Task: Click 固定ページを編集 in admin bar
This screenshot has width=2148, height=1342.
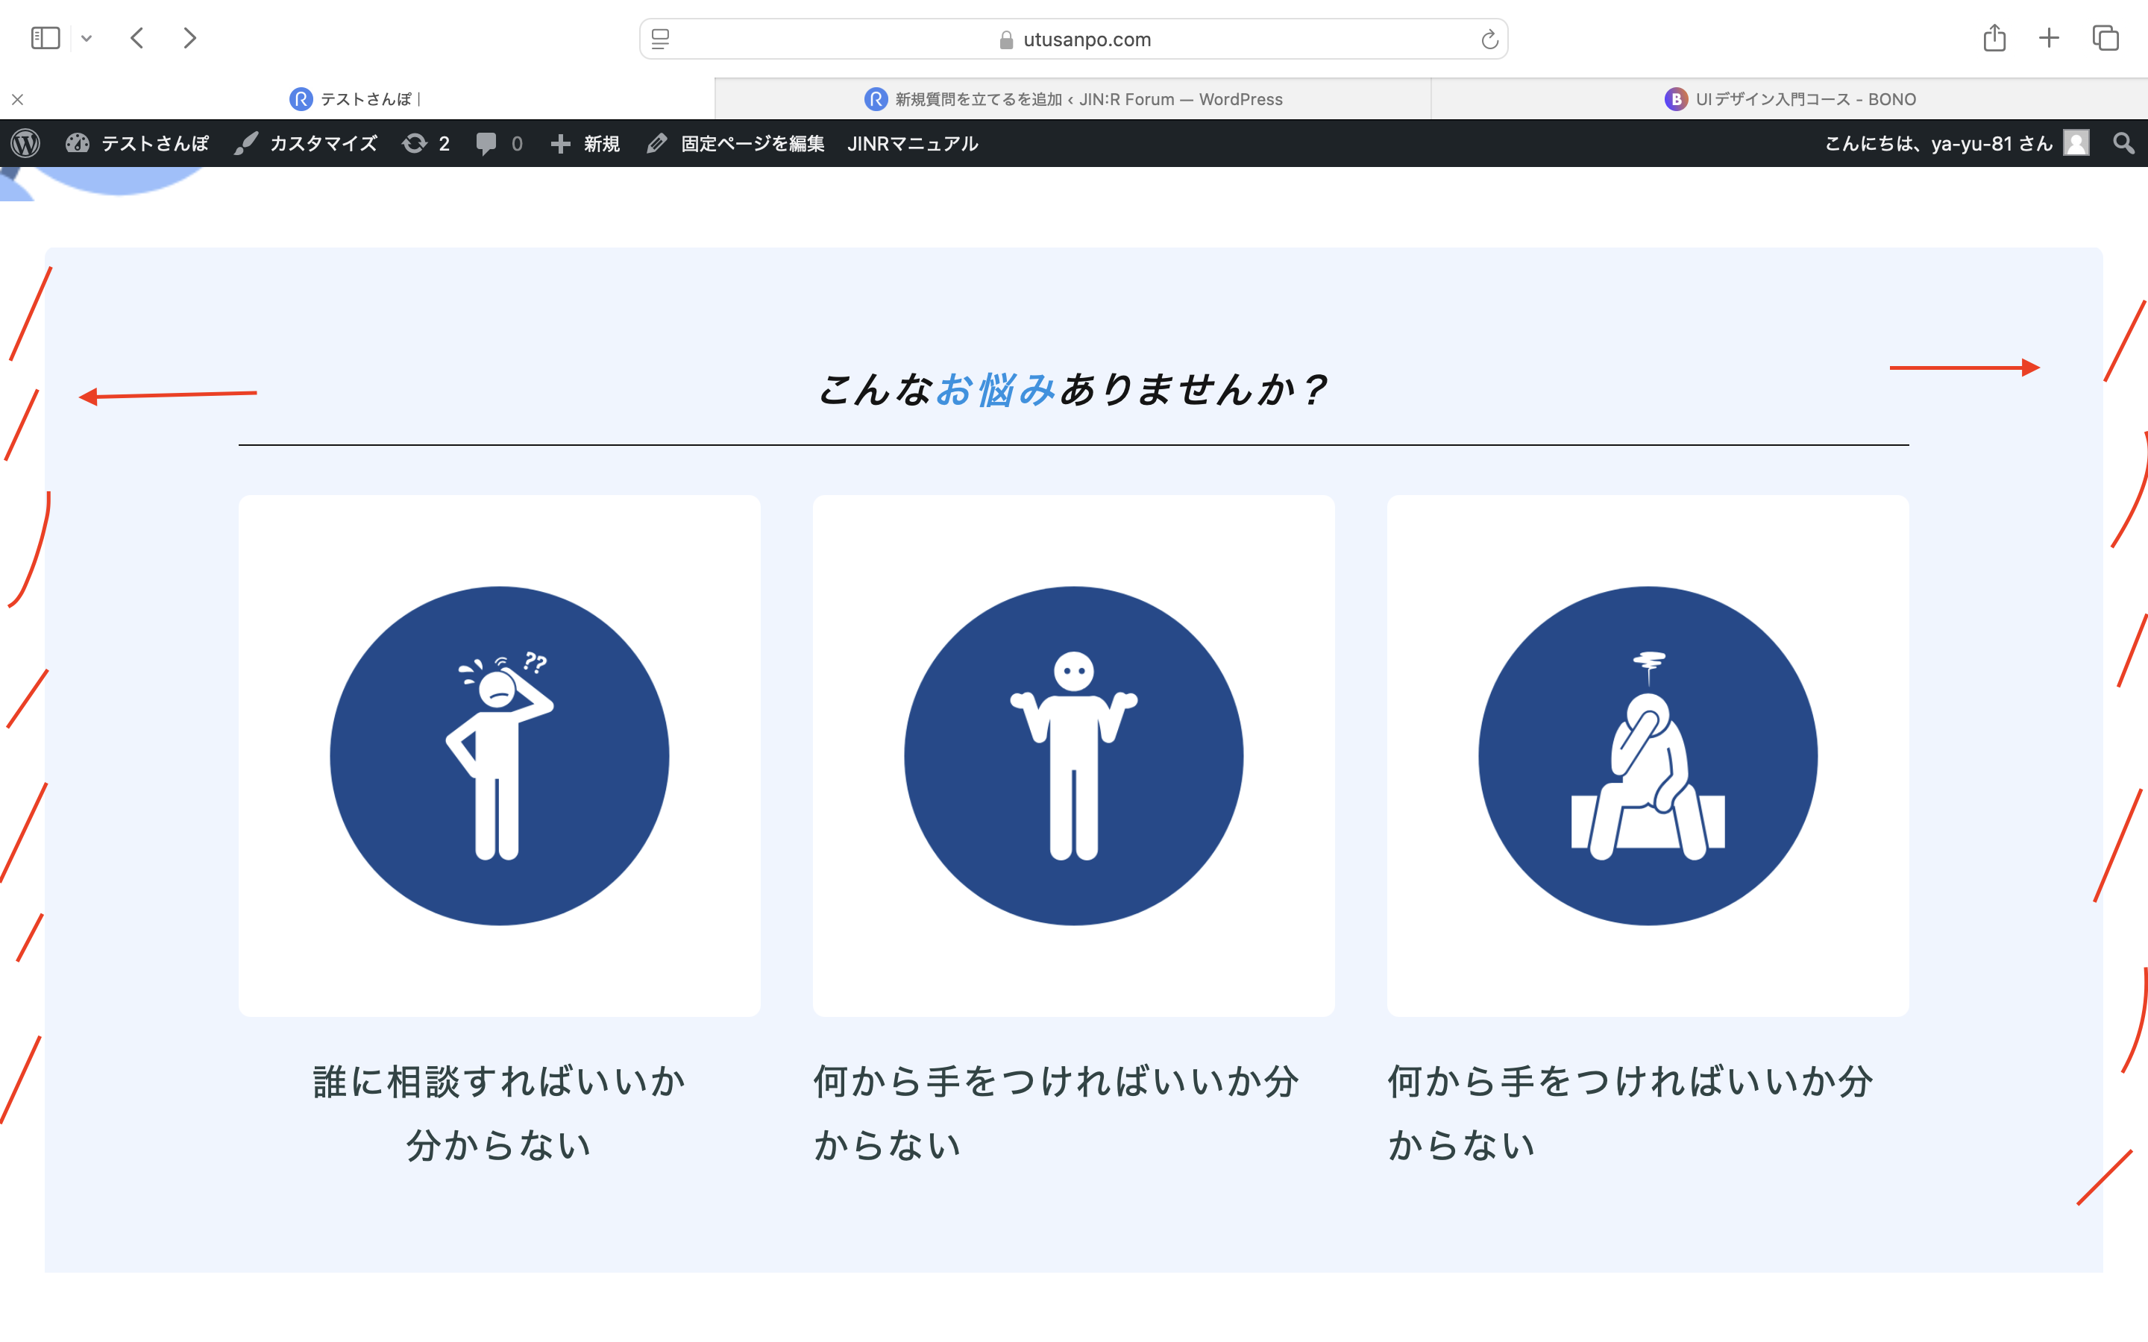Action: 736,143
